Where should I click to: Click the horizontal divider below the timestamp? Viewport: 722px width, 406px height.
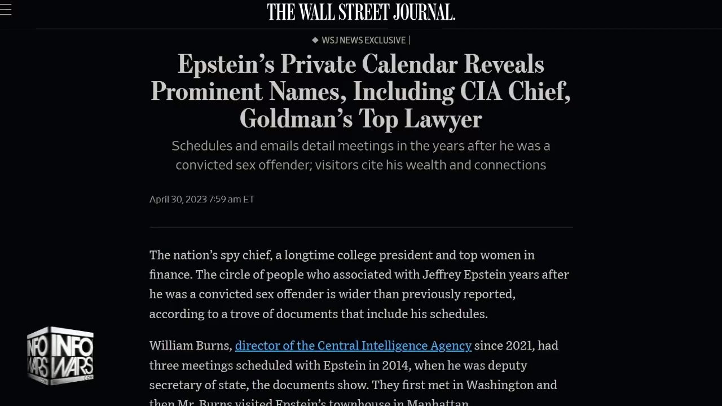[361, 227]
